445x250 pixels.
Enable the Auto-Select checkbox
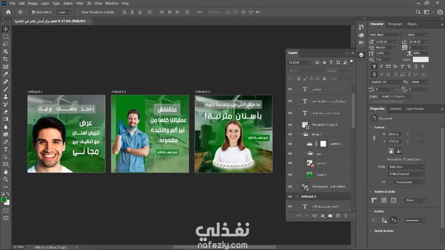pos(34,12)
